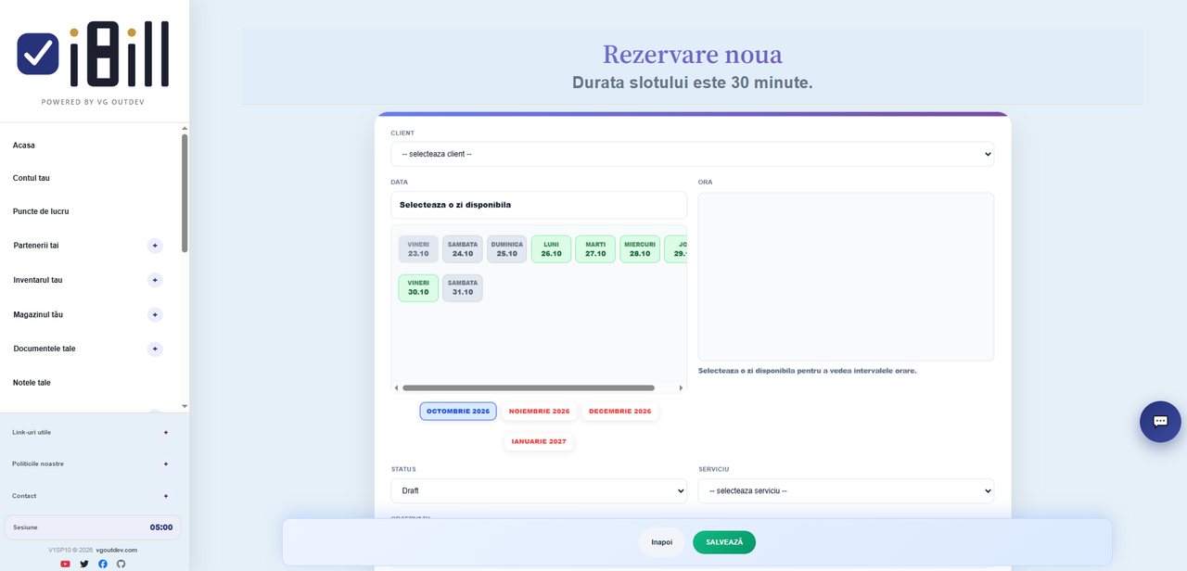Click the Sesiune 05:00 timer

pyautogui.click(x=93, y=527)
